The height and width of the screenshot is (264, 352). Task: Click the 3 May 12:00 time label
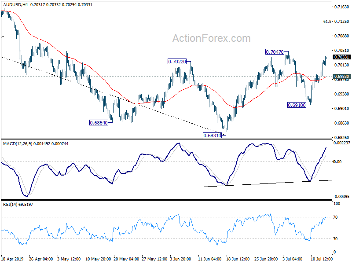(x=69, y=259)
